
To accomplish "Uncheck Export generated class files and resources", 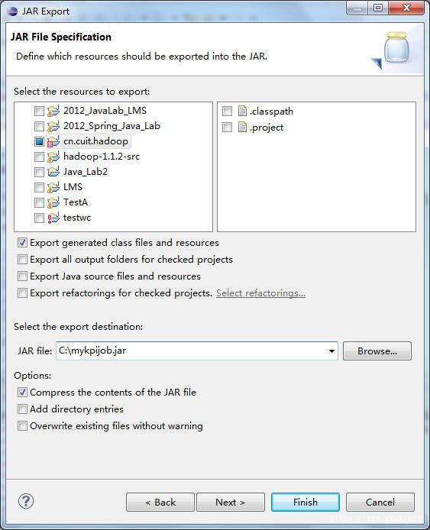I will 22,242.
